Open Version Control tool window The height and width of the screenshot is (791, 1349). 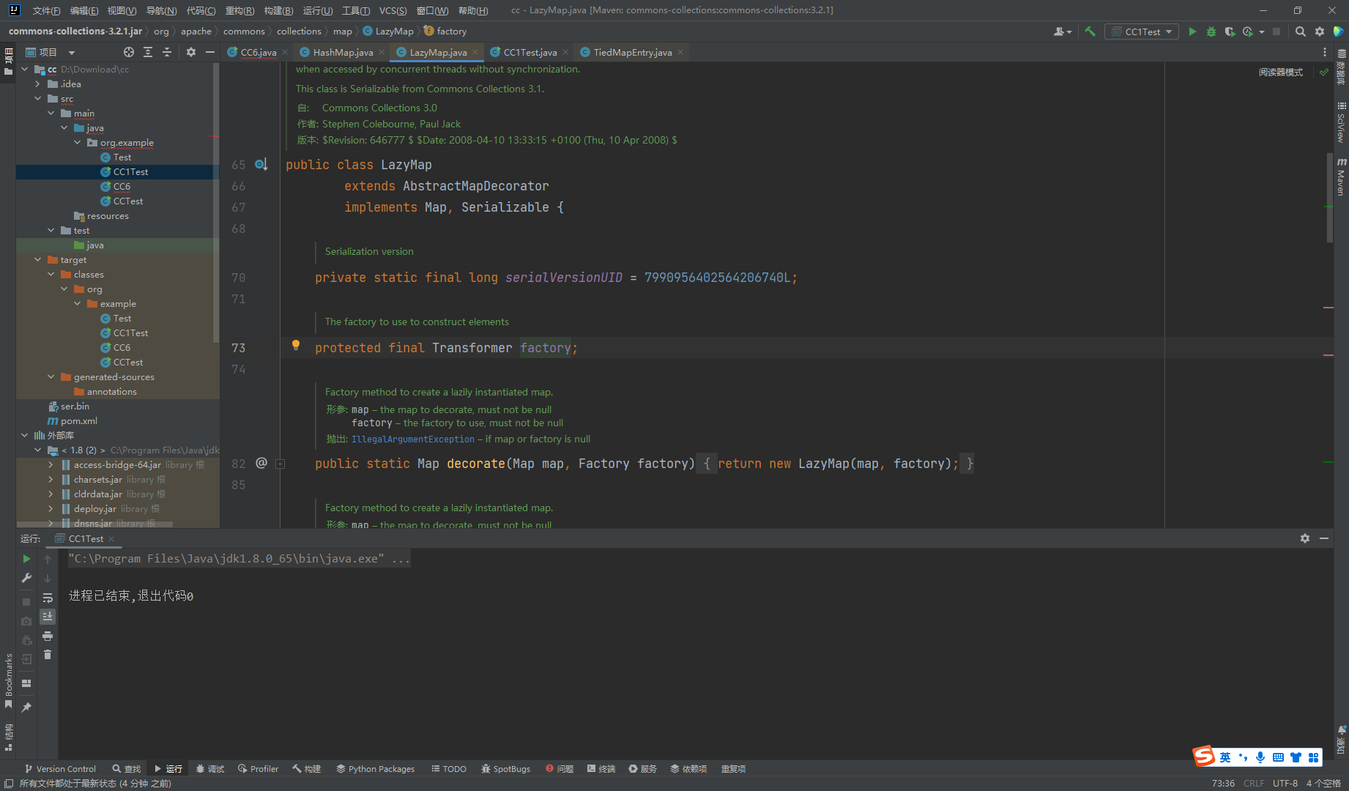(x=60, y=769)
